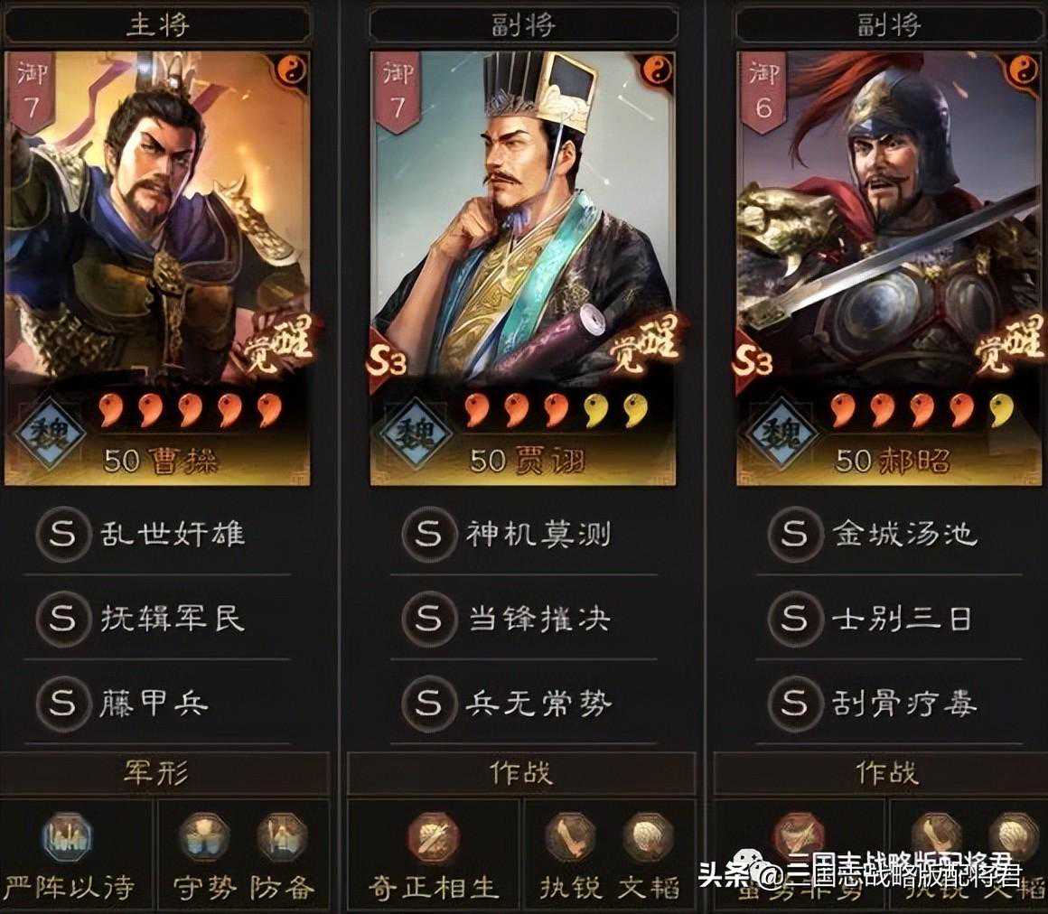Select the 执锐 icon under 贾诩
The width and height of the screenshot is (1048, 914).
tap(569, 837)
